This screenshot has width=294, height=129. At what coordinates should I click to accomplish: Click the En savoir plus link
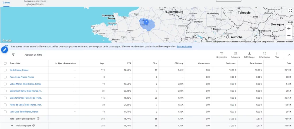click(184, 46)
